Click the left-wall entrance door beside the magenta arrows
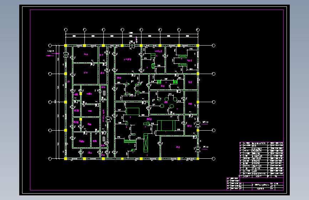The height and width of the screenshot is (200, 309). [66, 55]
